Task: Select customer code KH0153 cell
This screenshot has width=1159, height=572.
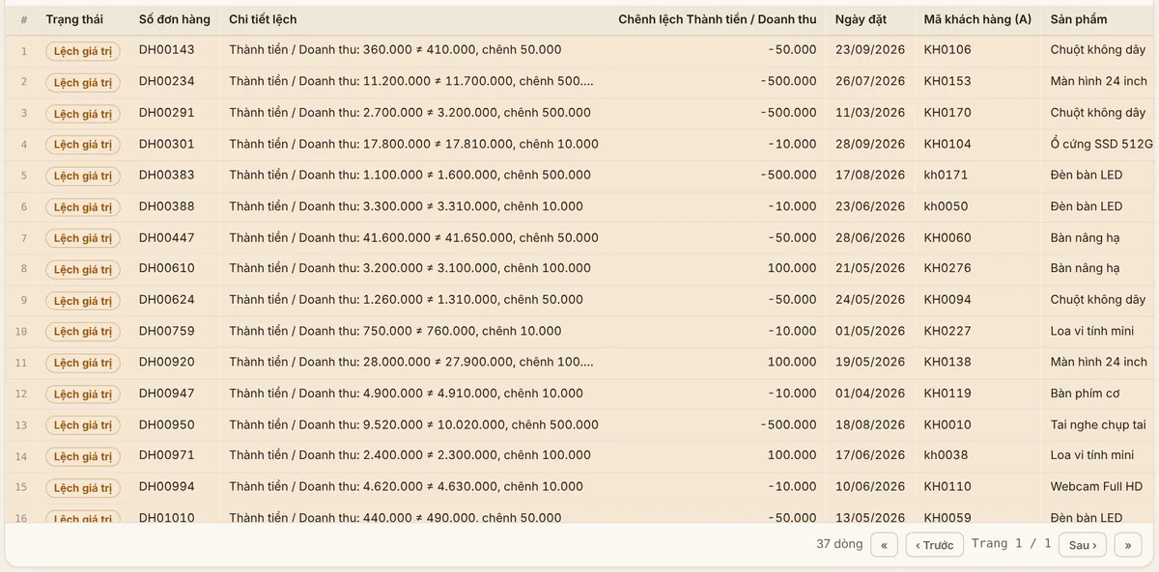Action: point(947,81)
